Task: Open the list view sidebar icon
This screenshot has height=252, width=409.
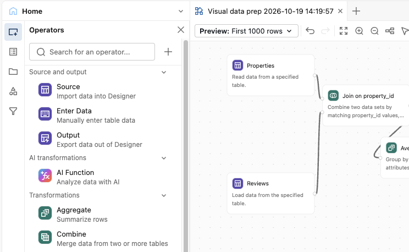Action: (13, 52)
